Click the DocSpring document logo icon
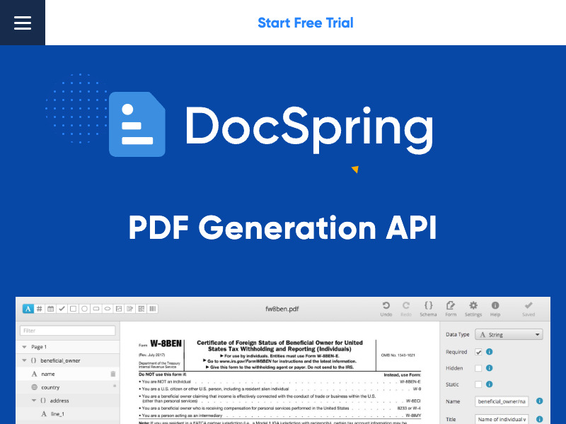This screenshot has width=566, height=424. click(x=137, y=124)
